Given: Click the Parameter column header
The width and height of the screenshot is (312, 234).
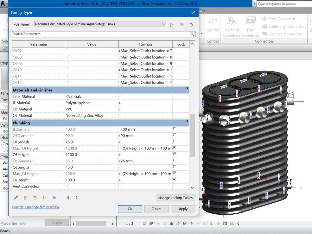Looking at the screenshot, I should pyautogui.click(x=39, y=44).
